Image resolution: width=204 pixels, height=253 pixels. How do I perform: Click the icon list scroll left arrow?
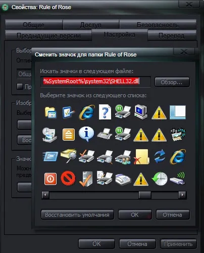(x=45, y=195)
